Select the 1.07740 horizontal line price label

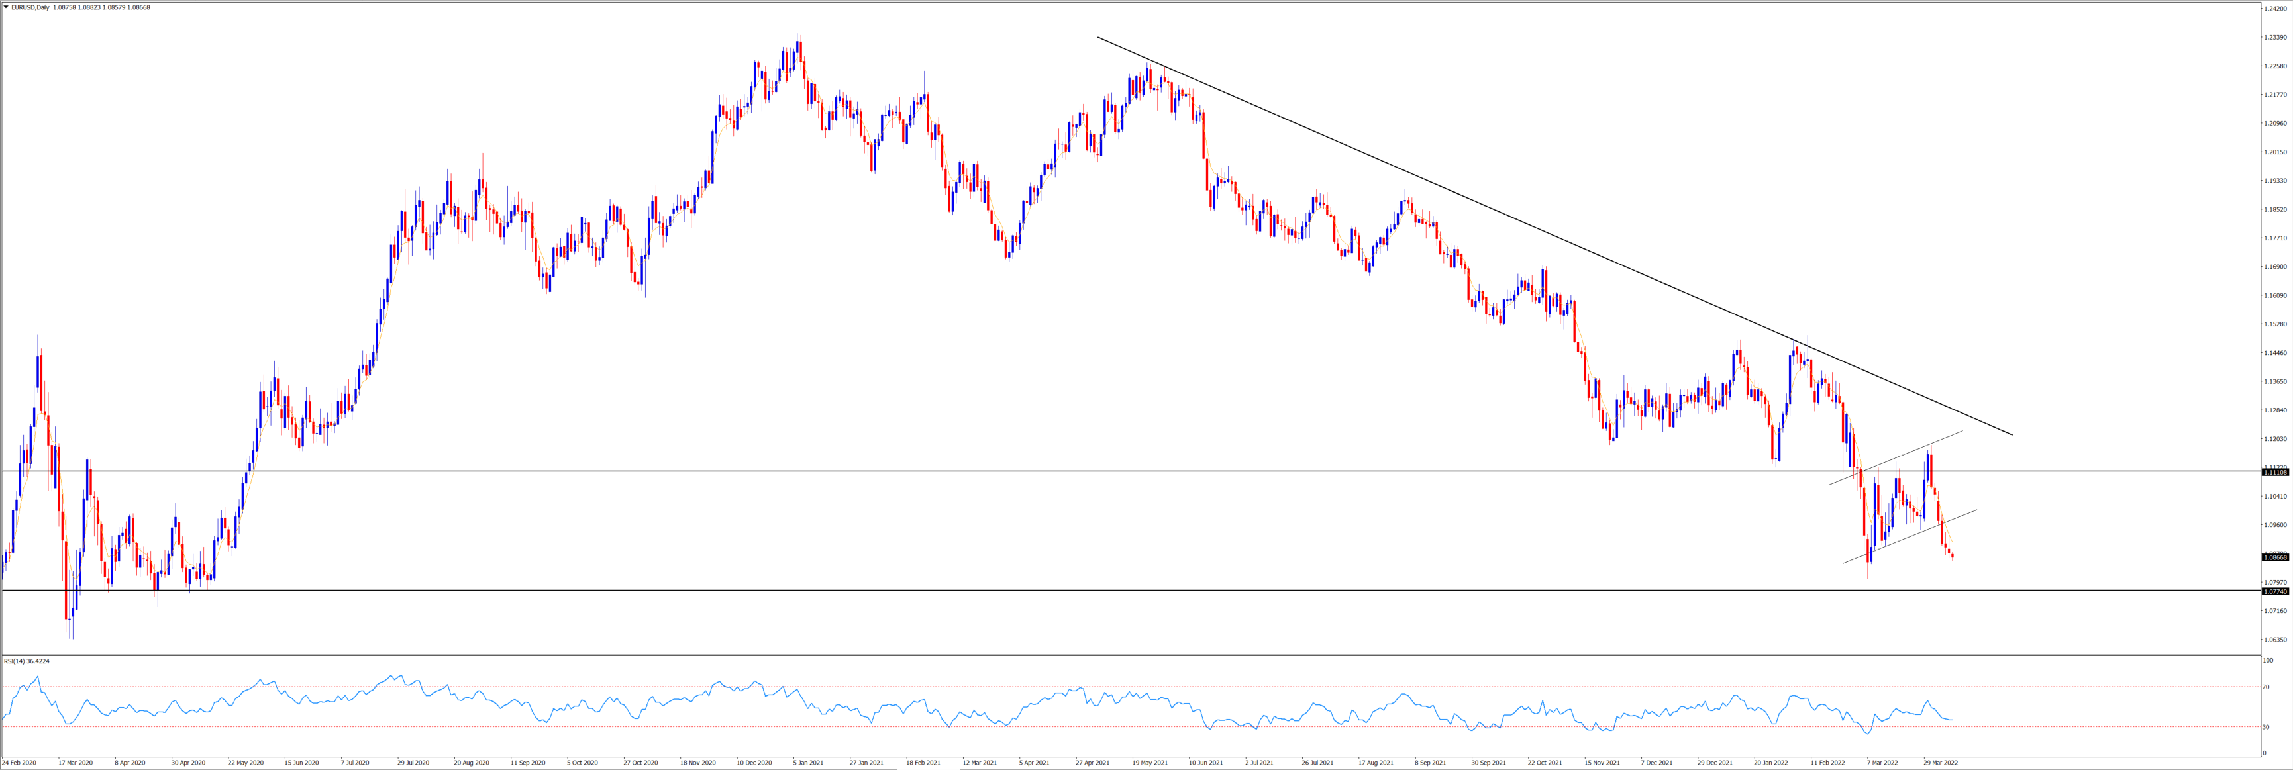point(2274,591)
